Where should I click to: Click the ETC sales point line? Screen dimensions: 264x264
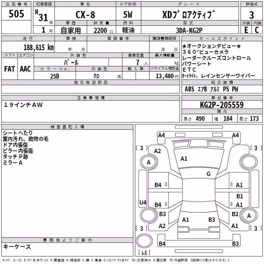click(x=189, y=70)
